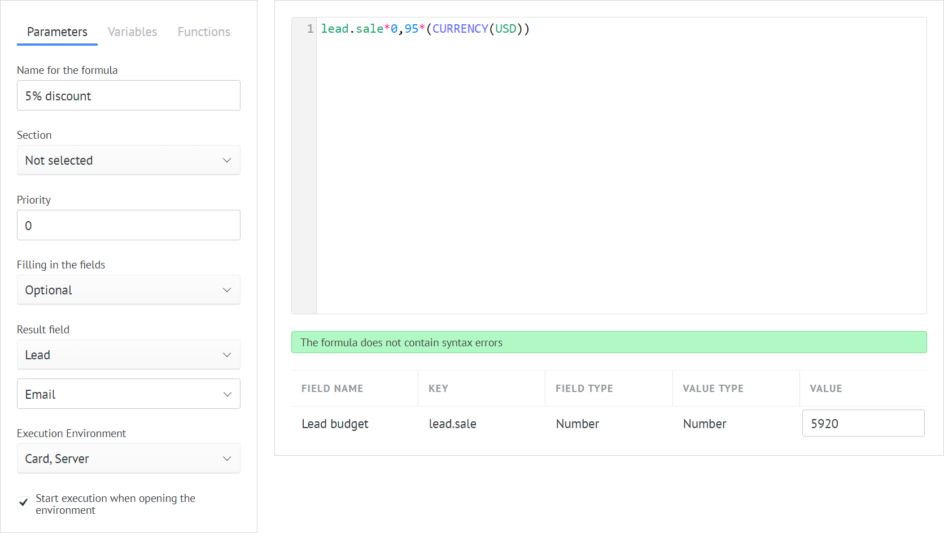This screenshot has width=944, height=533.
Task: Click the Lead budget field name cell
Action: [335, 424]
